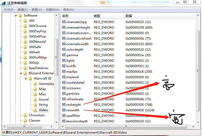Click the Gameplay folder icon
The height and width of the screenshot is (136, 202).
coord(35,84)
